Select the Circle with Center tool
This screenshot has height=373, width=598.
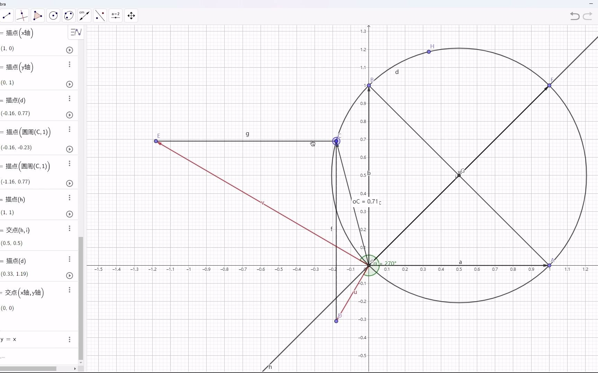[x=53, y=16]
